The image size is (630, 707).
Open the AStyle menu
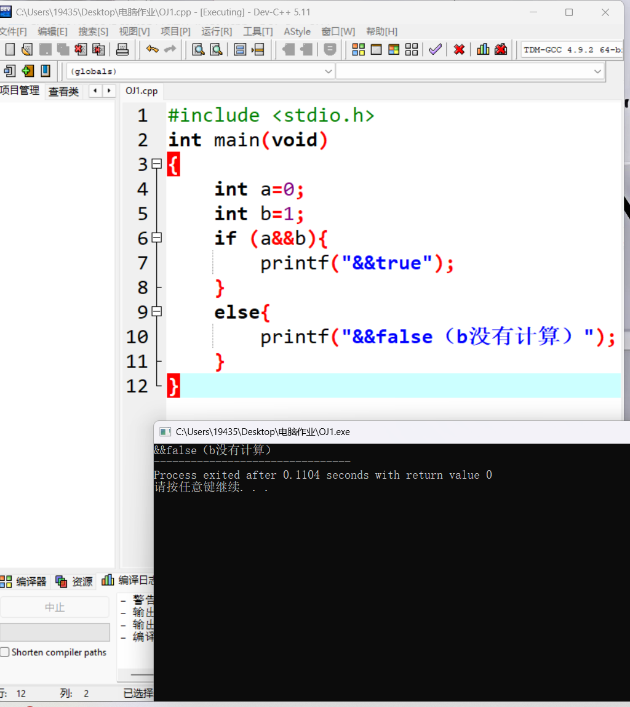[297, 31]
